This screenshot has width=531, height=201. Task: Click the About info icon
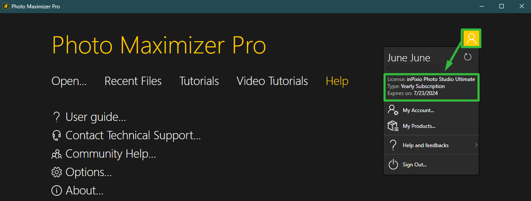56,191
